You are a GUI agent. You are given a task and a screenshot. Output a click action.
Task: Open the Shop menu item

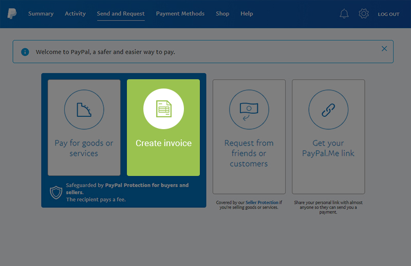coord(222,14)
